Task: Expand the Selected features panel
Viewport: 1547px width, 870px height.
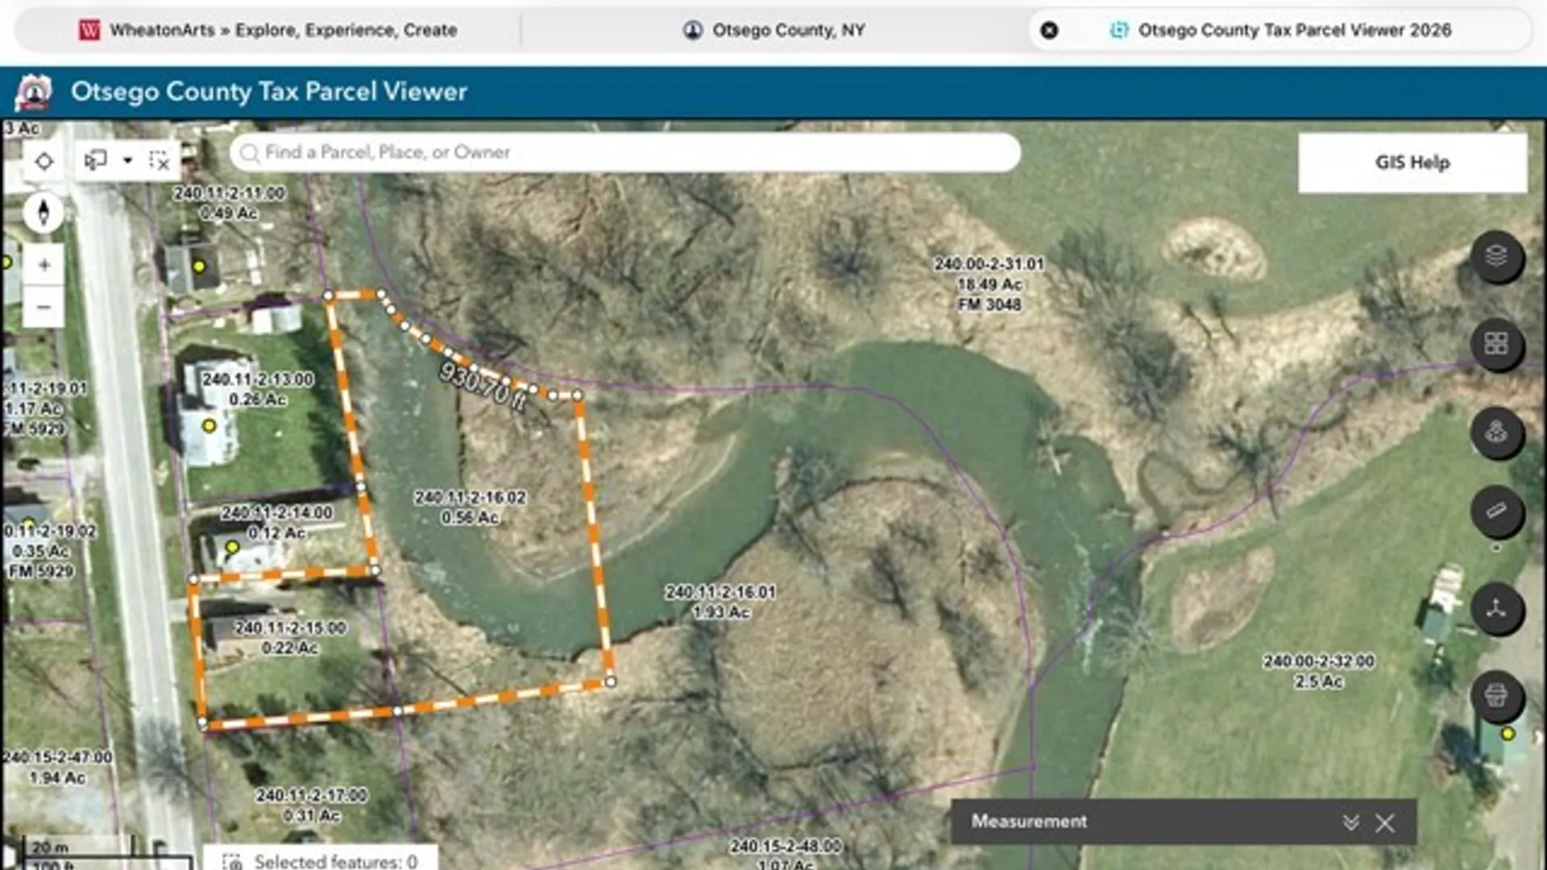Action: coord(320,860)
